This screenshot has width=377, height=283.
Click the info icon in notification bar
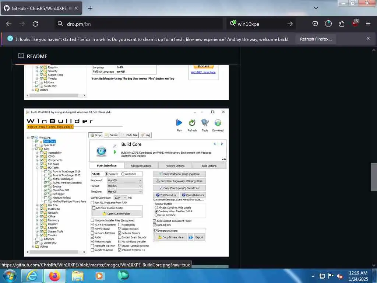(10, 38)
